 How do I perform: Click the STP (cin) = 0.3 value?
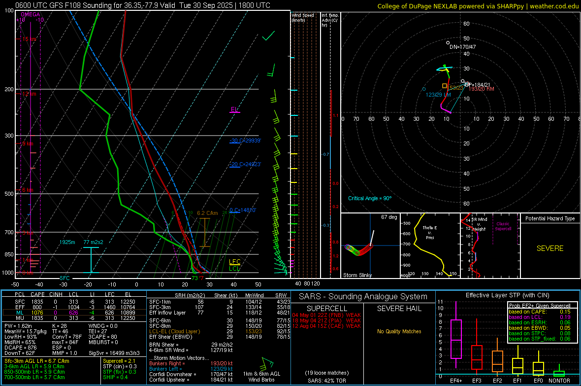click(x=120, y=366)
